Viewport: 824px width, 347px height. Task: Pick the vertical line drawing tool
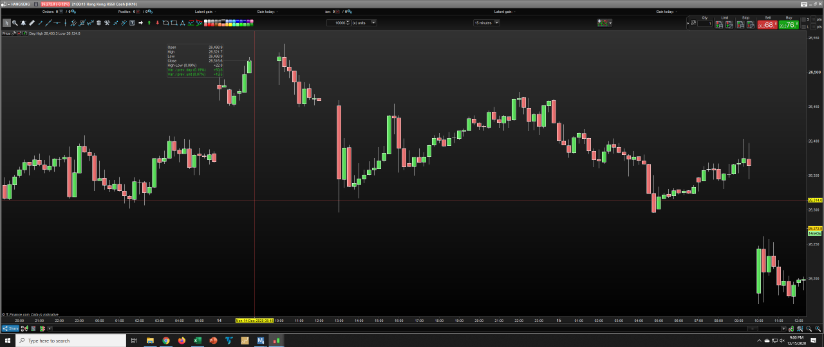click(65, 22)
